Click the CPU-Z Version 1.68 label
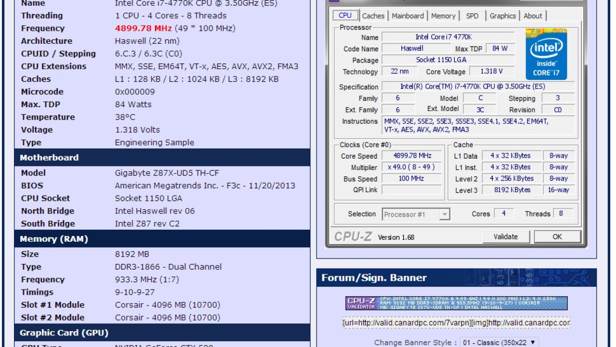The height and width of the screenshot is (347, 616). click(x=396, y=237)
